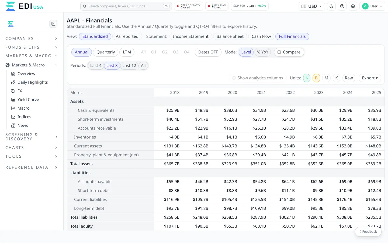
Task: Focus the company search field
Action: pos(126,6)
